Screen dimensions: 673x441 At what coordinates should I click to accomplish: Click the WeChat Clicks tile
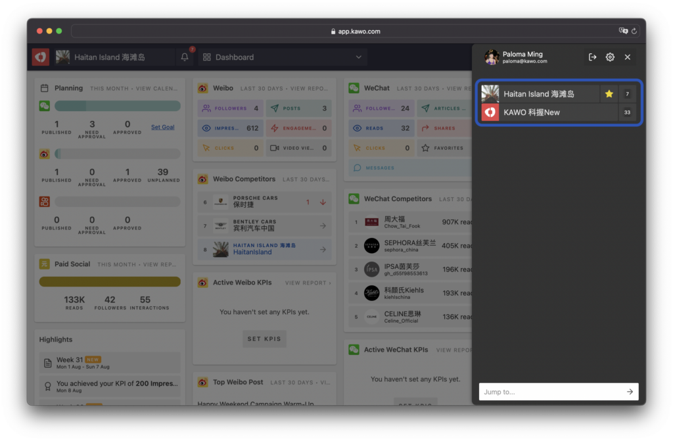tap(381, 148)
